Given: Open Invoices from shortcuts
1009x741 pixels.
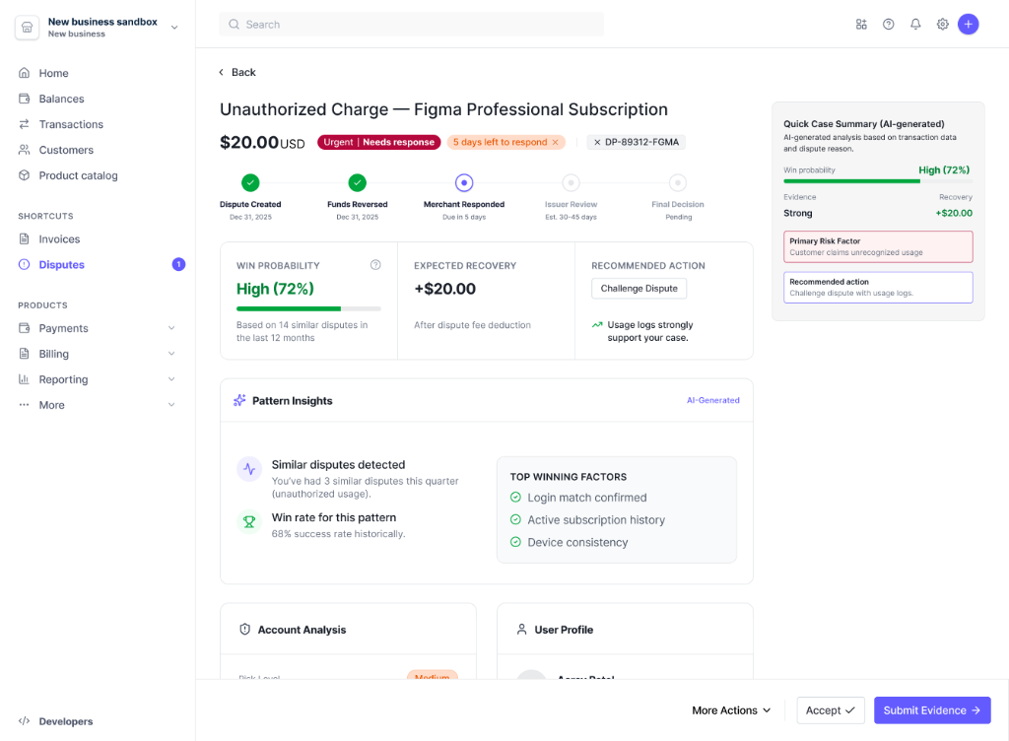Looking at the screenshot, I should pyautogui.click(x=59, y=239).
